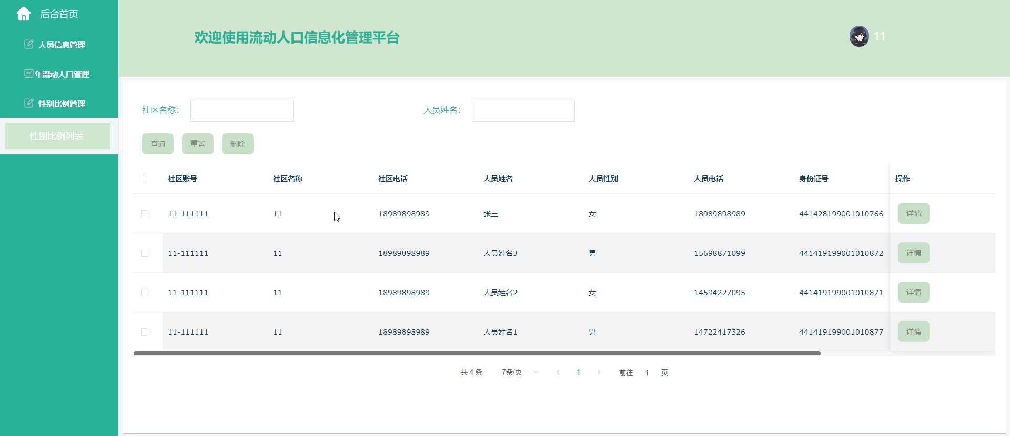The height and width of the screenshot is (436, 1010).
Task: Open 详情 for 张三
Action: (914, 213)
